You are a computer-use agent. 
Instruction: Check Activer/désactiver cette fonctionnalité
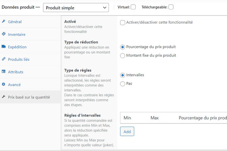pyautogui.click(x=123, y=23)
